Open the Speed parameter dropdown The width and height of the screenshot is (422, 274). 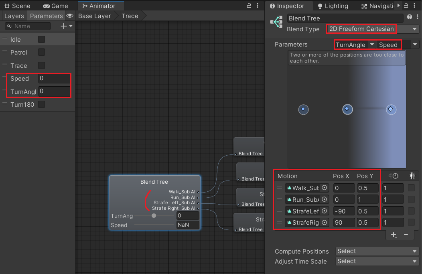pyautogui.click(x=398, y=45)
